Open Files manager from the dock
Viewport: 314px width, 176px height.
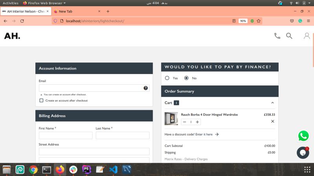click(7, 170)
